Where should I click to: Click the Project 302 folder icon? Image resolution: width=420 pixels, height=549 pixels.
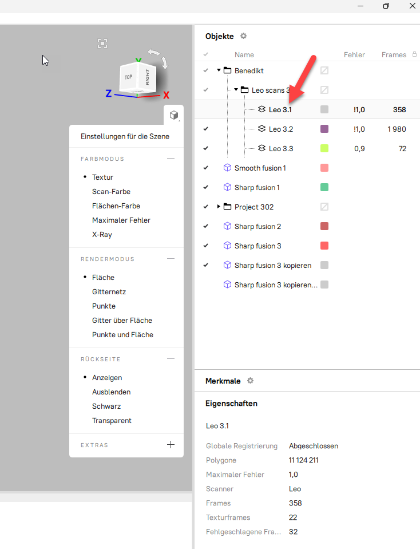tap(228, 207)
